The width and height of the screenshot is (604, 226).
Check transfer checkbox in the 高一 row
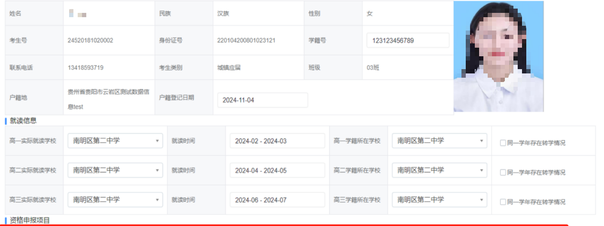503,143
